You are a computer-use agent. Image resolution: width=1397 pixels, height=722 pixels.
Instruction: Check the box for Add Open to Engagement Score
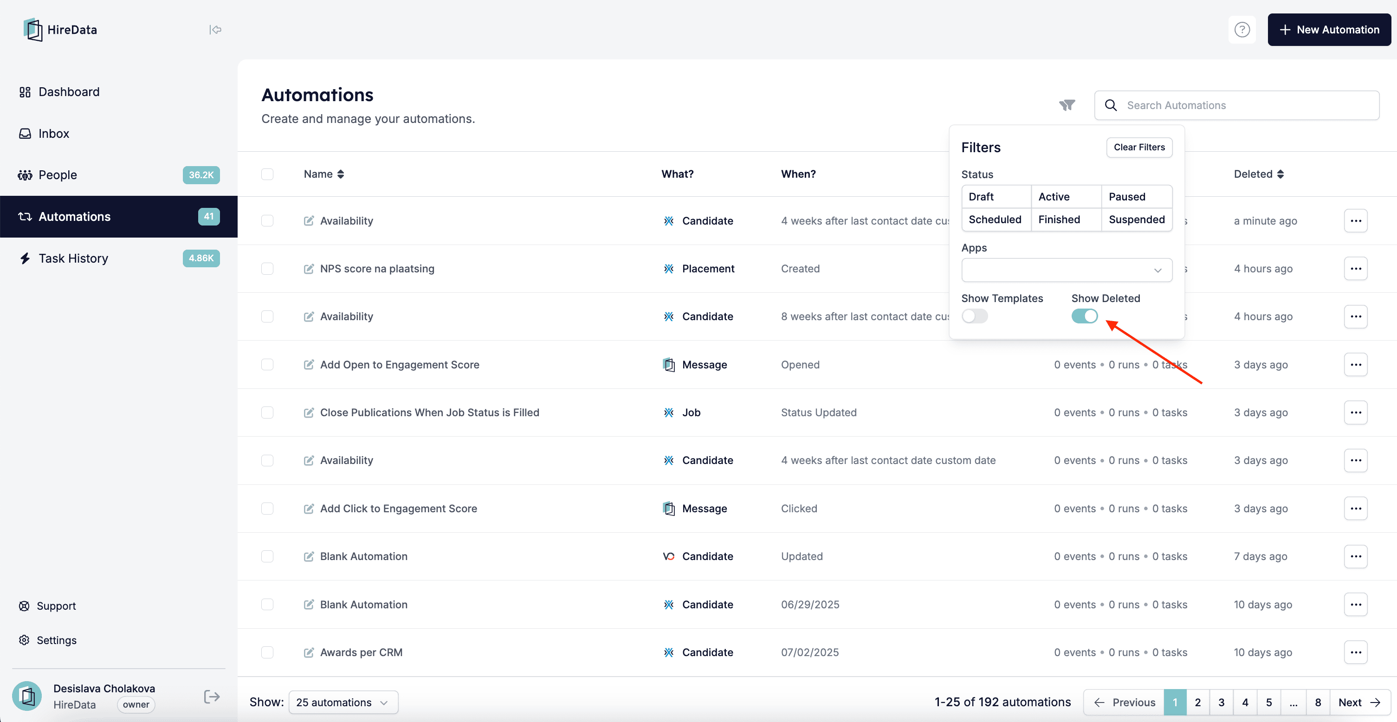267,365
